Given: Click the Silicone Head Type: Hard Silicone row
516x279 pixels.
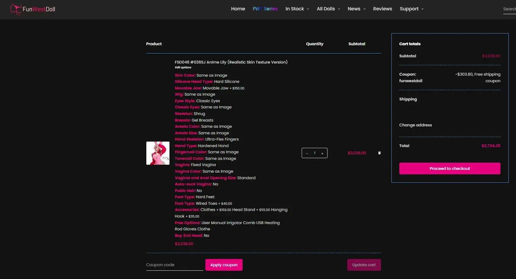Looking at the screenshot, I should (x=207, y=81).
